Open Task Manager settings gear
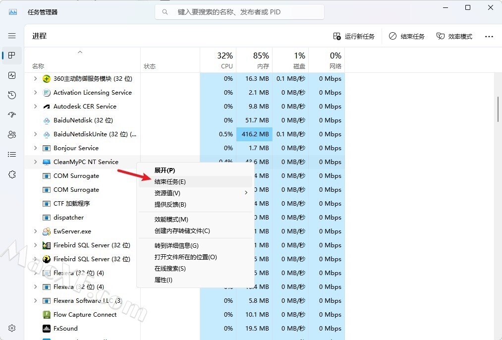The height and width of the screenshot is (340, 502). [x=12, y=328]
